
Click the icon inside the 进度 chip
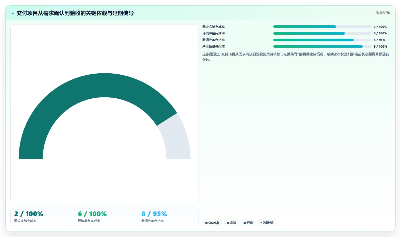(x=245, y=223)
